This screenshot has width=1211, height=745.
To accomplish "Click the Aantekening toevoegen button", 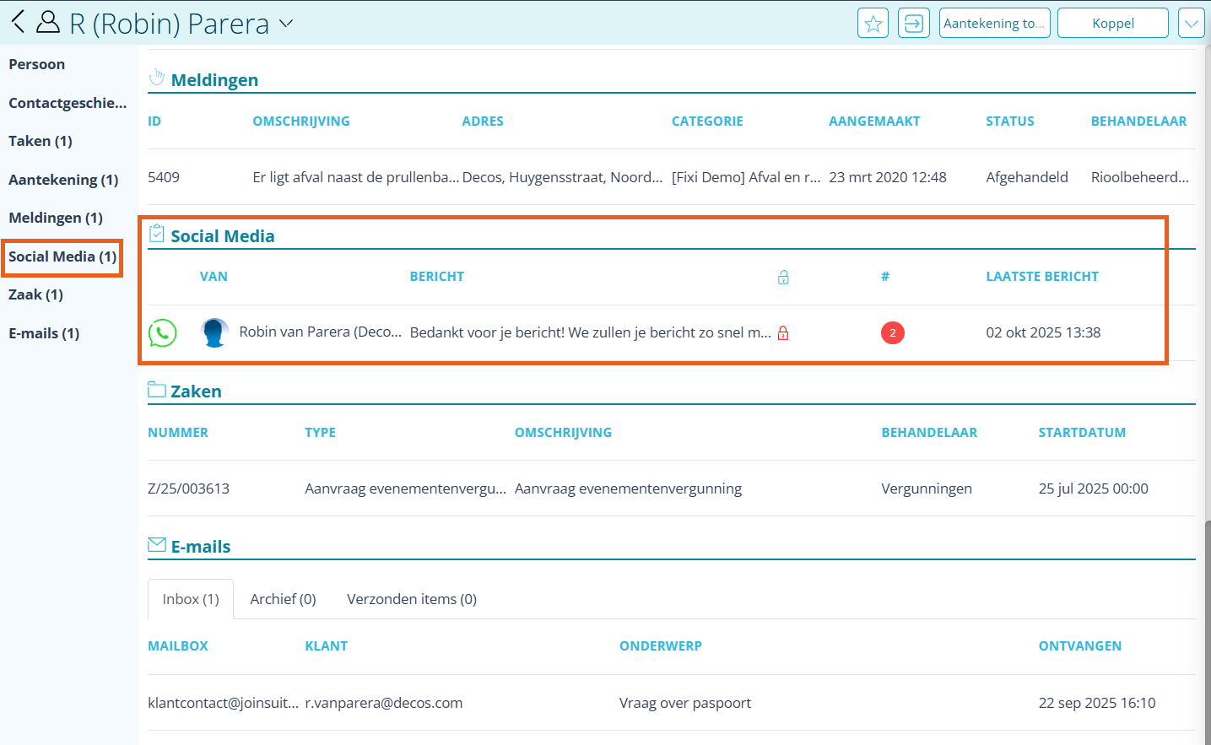I will coord(994,24).
